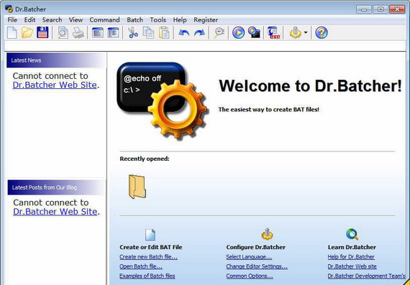Click Open Batch file... link
410x285 pixels.
[141, 266]
